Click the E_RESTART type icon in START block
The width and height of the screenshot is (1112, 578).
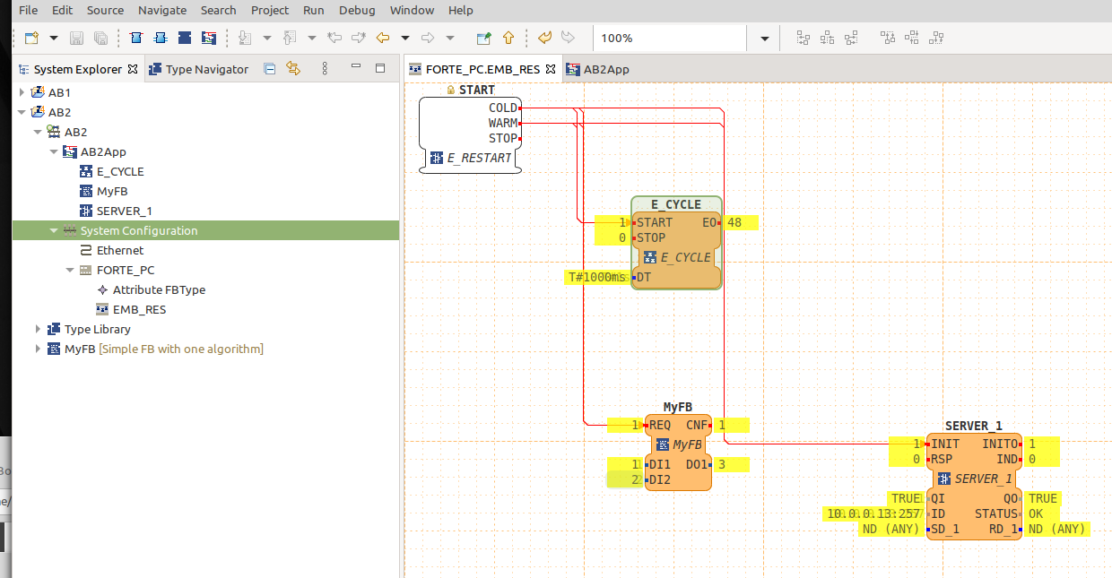[437, 158]
